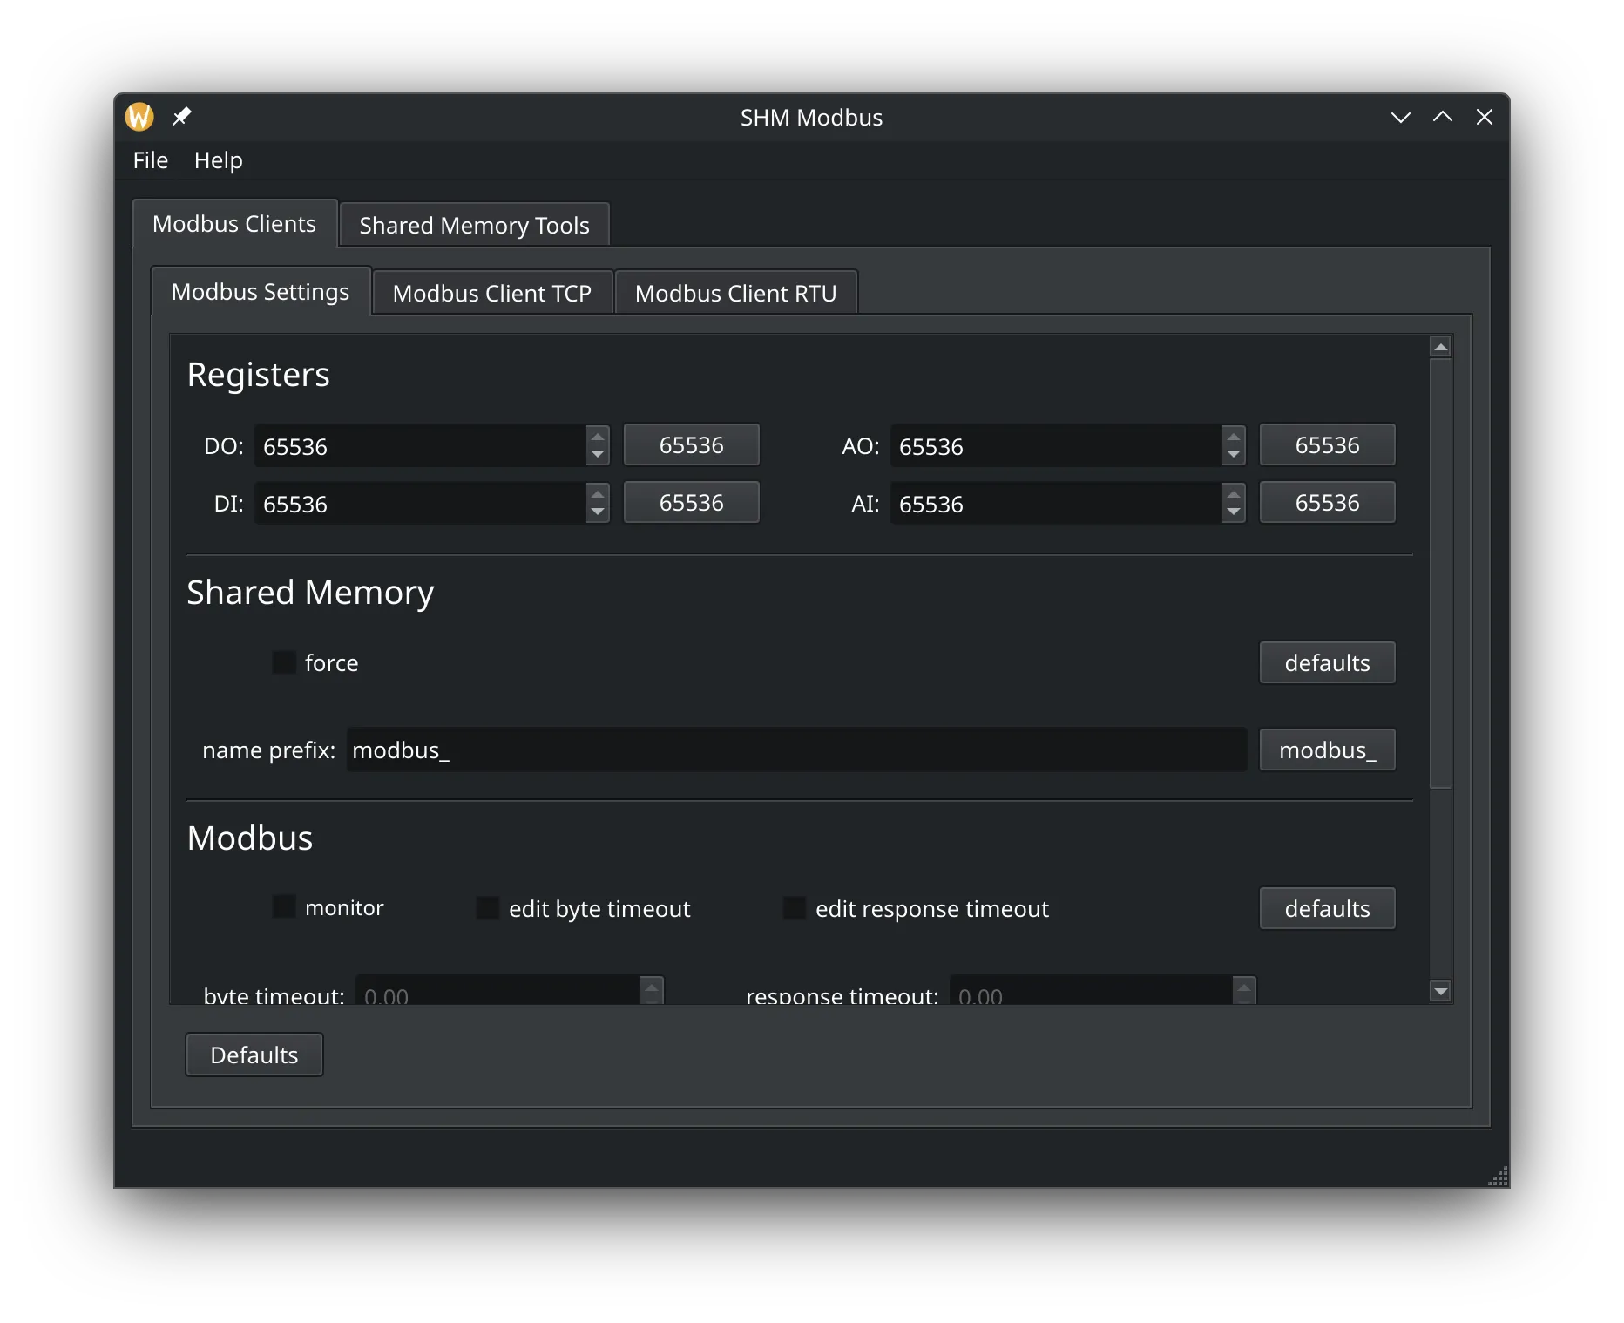1624x1323 pixels.
Task: Open the Help menu
Action: [218, 160]
